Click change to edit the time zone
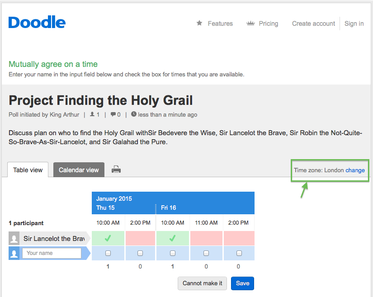The image size is (373, 297). pos(355,170)
